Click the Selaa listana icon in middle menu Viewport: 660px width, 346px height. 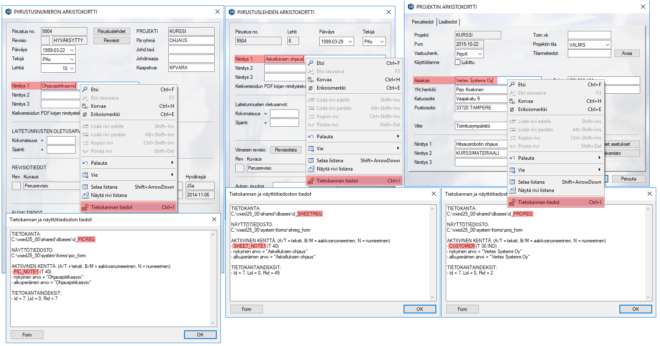pos(311,161)
